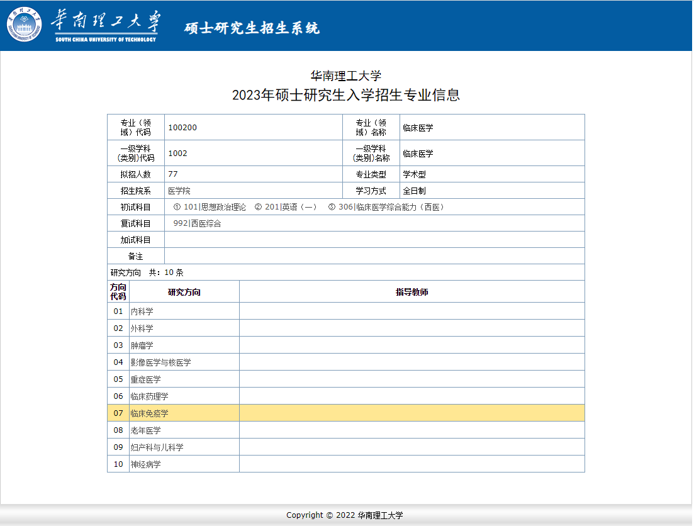The width and height of the screenshot is (694, 526).
Task: Click the 拟招人数 label cell
Action: coord(136,174)
